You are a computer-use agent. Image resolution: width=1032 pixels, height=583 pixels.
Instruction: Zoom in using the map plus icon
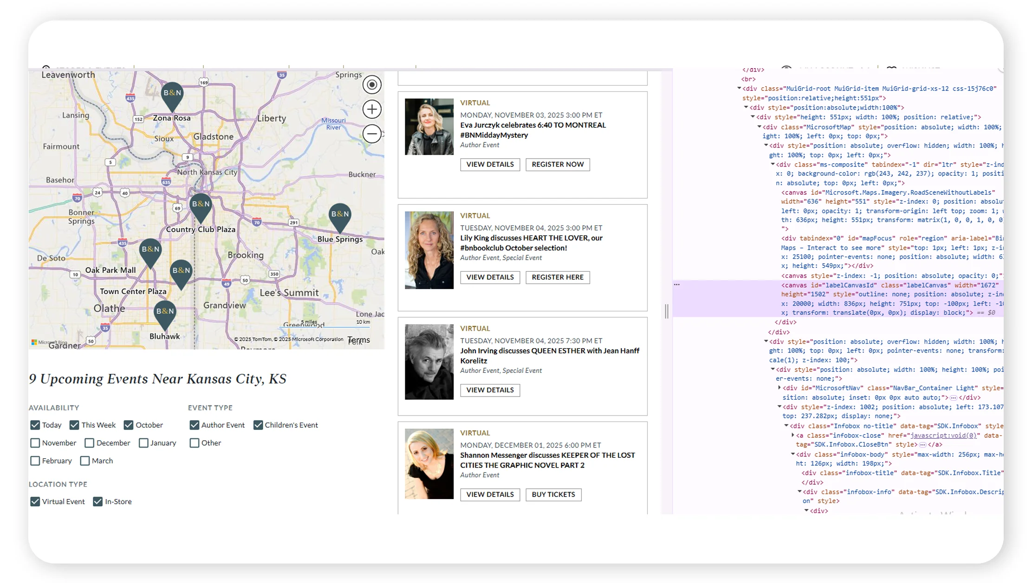[371, 109]
